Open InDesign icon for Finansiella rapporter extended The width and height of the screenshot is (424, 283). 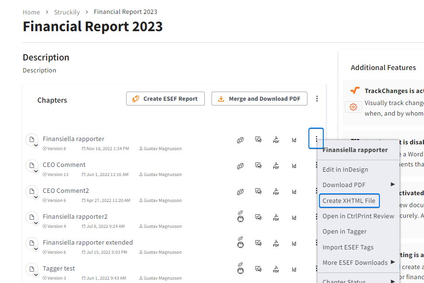coord(294,244)
